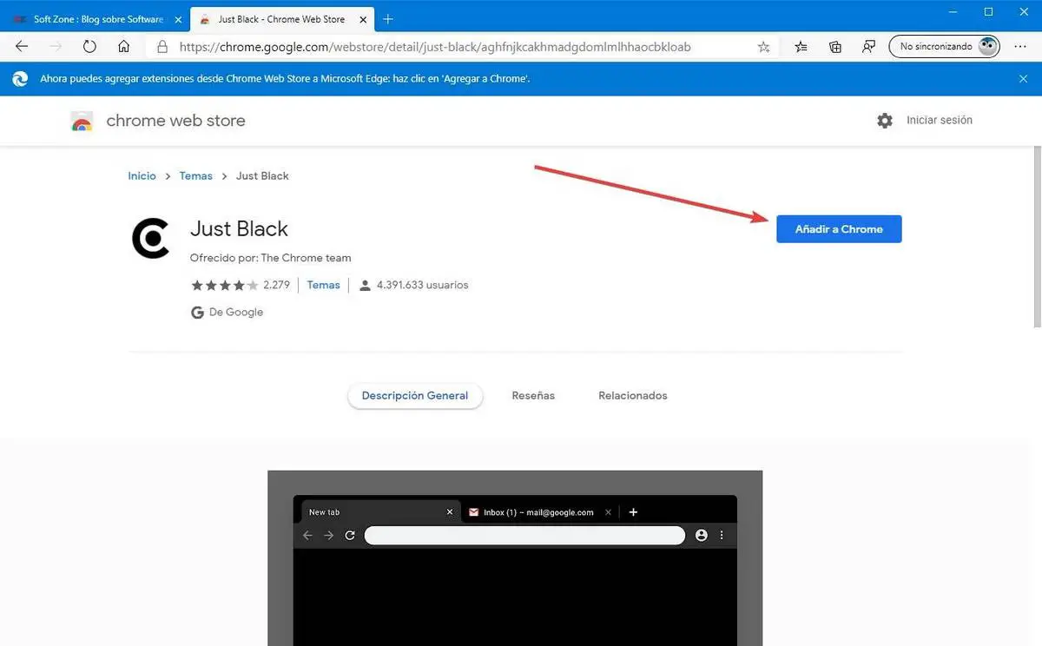Click the 'Just Black' title heading

[239, 229]
